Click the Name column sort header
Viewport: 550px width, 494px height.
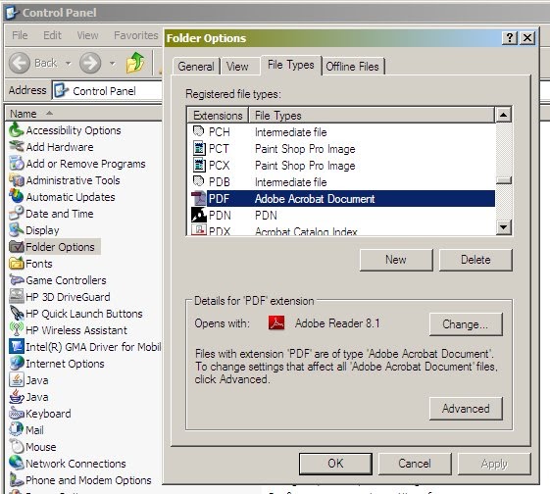(83, 114)
